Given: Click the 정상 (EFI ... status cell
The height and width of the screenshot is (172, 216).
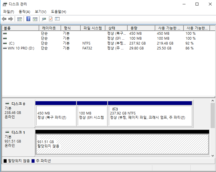Looking at the screenshot, I should (x=116, y=38).
